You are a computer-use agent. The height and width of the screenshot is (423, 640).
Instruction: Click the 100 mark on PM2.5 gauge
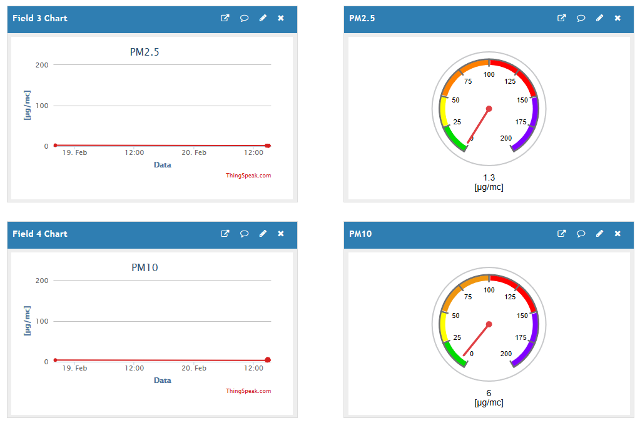489,74
